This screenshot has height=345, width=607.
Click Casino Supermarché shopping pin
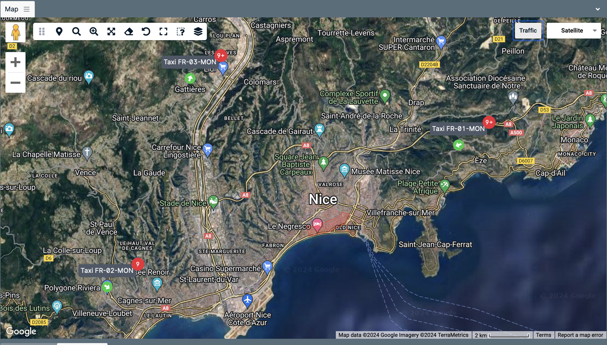point(267,267)
